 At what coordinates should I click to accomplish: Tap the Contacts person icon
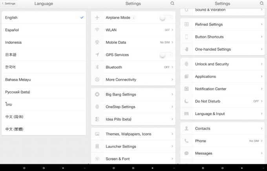click(187, 128)
